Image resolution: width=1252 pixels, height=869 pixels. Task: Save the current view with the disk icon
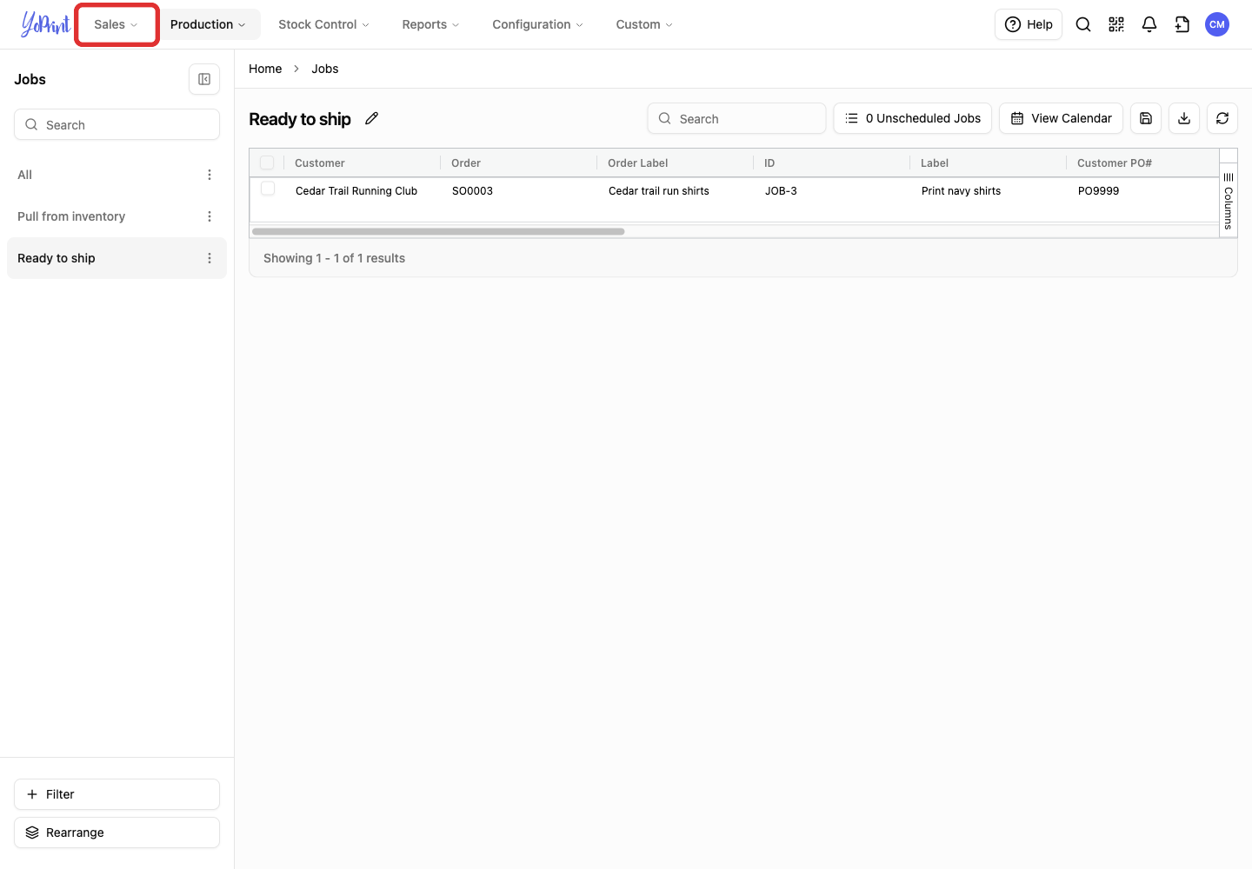pyautogui.click(x=1146, y=118)
